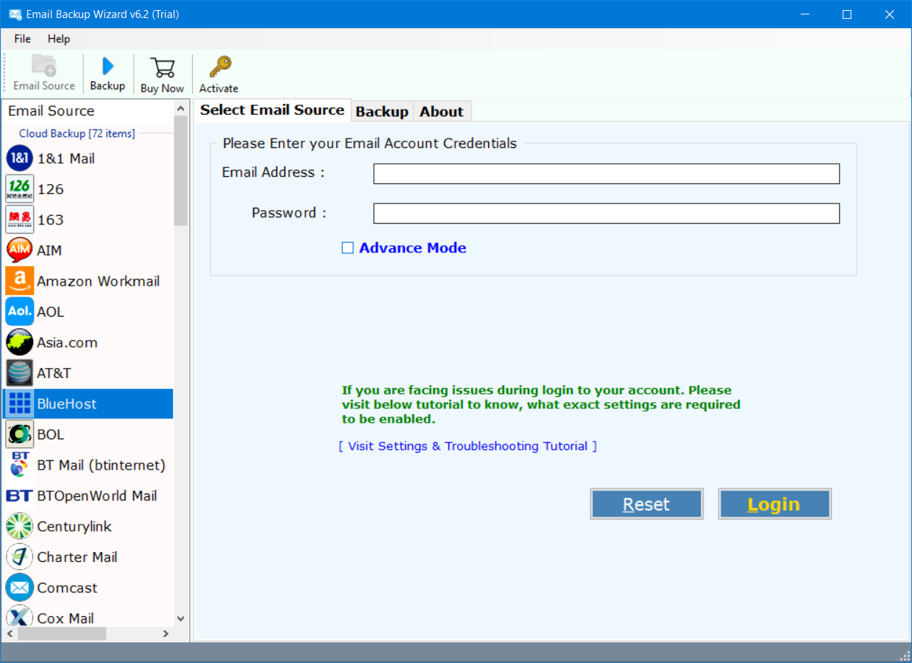This screenshot has height=663, width=912.
Task: Click the horizontal scrollbar left arrow
Action: pos(9,633)
